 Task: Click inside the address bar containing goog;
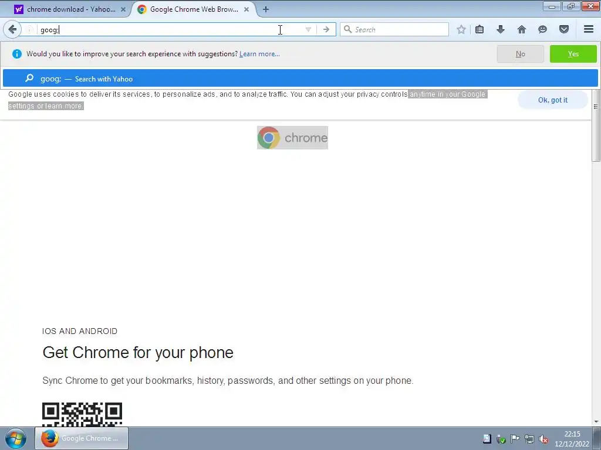coord(168,29)
